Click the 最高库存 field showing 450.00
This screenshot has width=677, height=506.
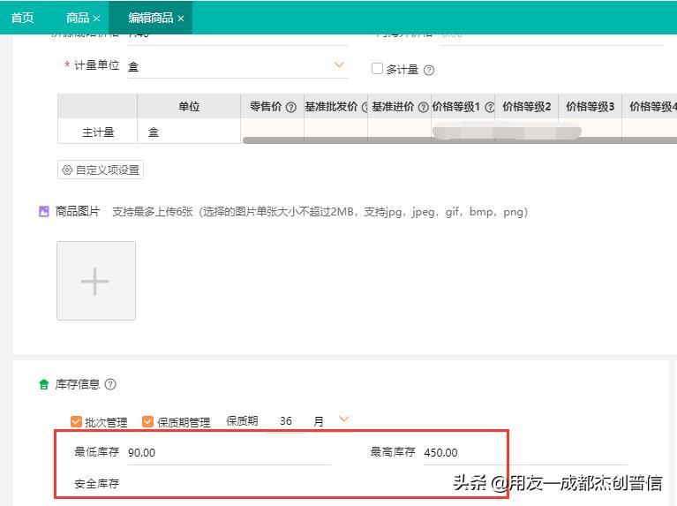(x=525, y=452)
